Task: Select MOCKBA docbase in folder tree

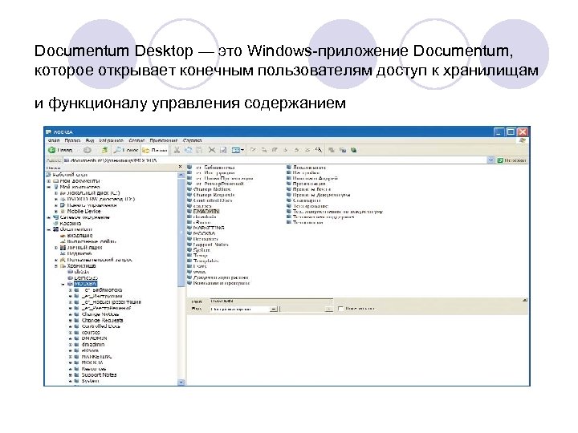Action: pos(86,284)
